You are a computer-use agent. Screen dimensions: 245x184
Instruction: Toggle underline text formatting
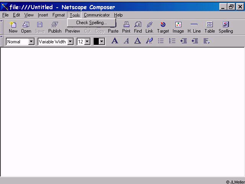tap(138, 41)
